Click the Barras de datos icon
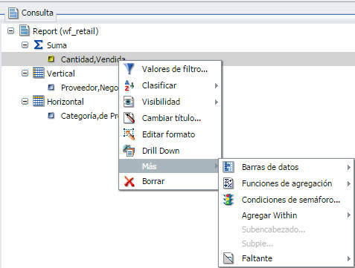This screenshot has width=355, height=268. (228, 167)
